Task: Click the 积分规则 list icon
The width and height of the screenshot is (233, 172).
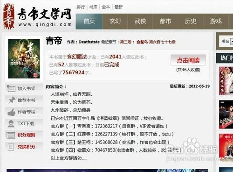Action: [11, 136]
